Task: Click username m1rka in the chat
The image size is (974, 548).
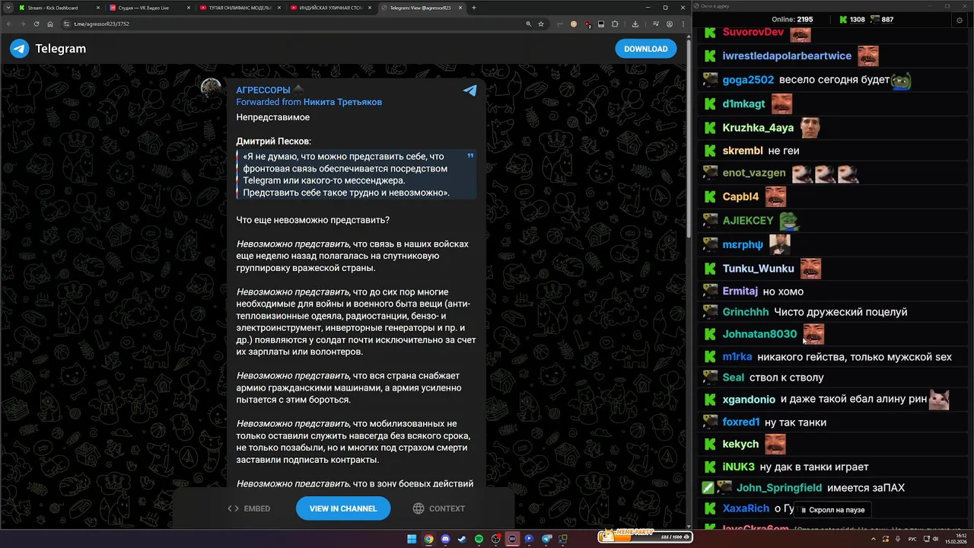Action: (x=737, y=357)
